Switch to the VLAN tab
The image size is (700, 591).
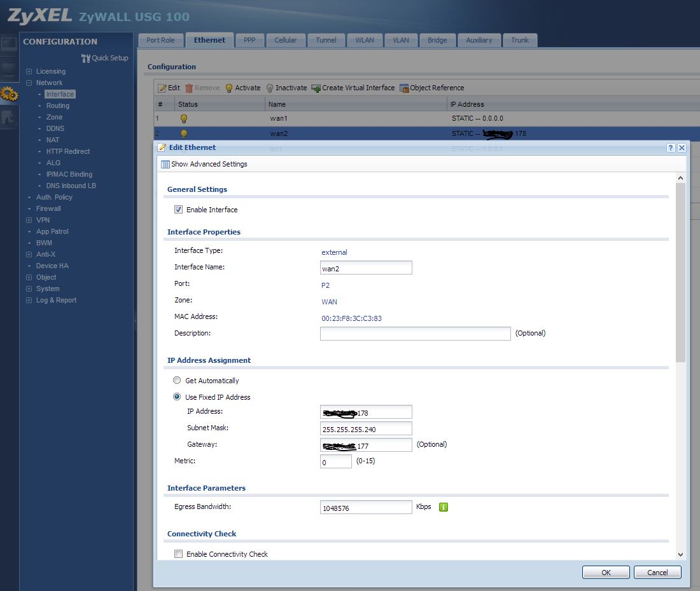(x=401, y=40)
